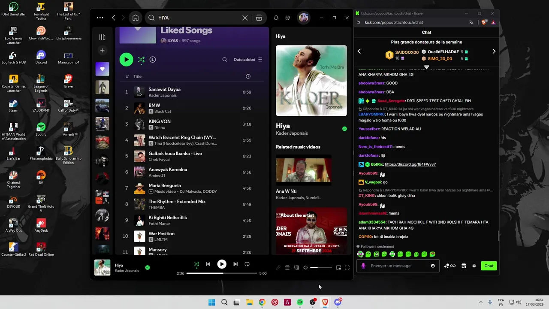Select the track KING VON
Screen dimensions: 549x309
pos(192,124)
